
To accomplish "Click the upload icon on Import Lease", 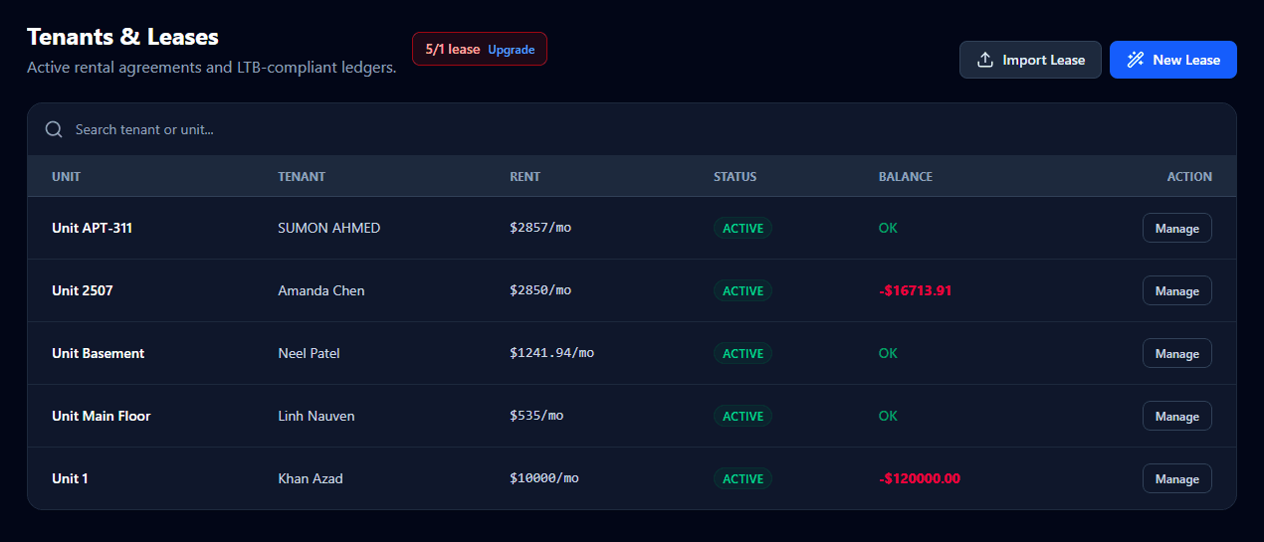I will (985, 60).
